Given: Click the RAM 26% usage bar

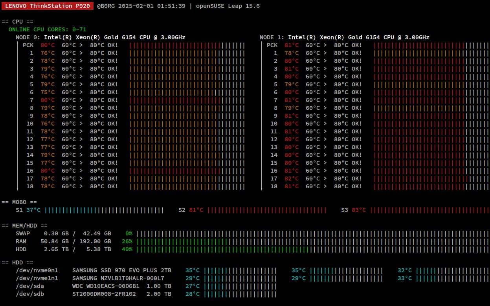Looking at the screenshot, I should (x=313, y=241).
